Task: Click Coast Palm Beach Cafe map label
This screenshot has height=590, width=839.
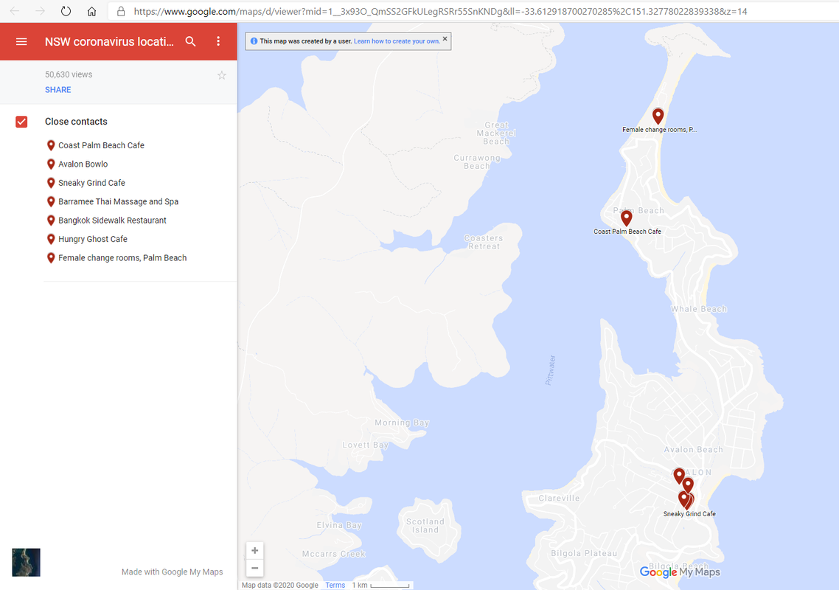Action: (627, 232)
